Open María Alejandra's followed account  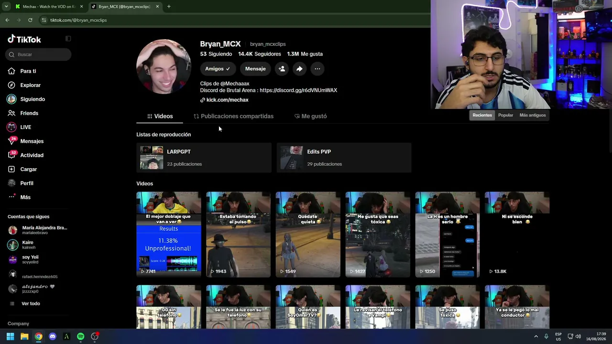(38, 230)
